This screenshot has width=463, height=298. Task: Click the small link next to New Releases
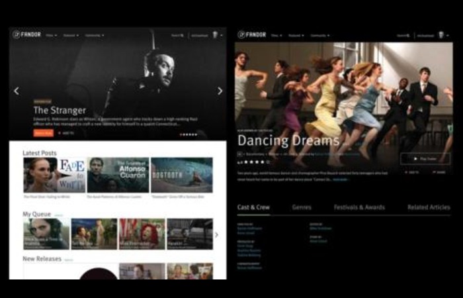69,260
